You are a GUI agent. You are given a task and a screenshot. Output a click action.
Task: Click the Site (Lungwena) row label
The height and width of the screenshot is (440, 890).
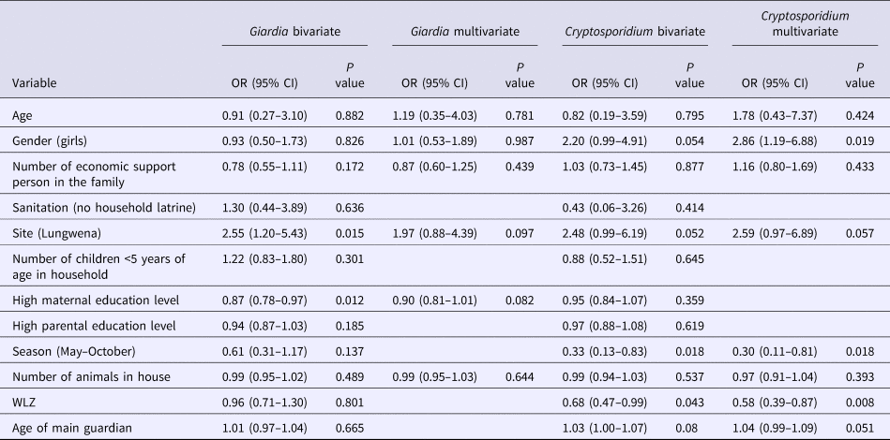coord(53,230)
